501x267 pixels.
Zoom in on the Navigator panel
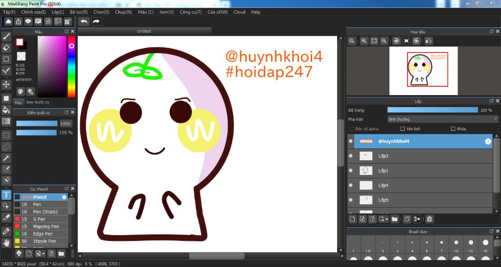pos(364,41)
